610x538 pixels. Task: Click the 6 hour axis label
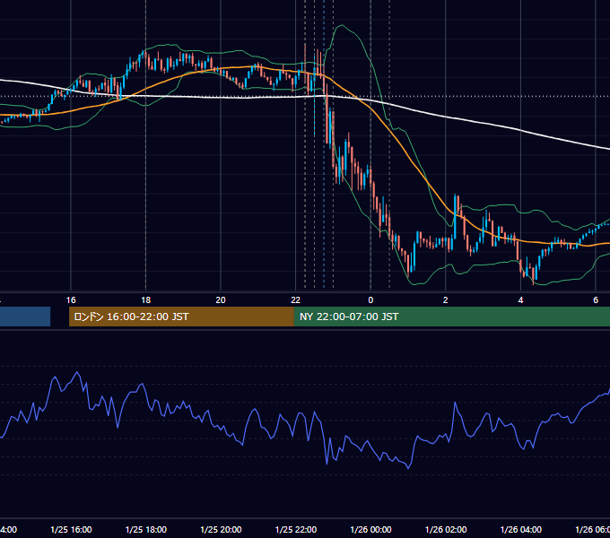(596, 300)
